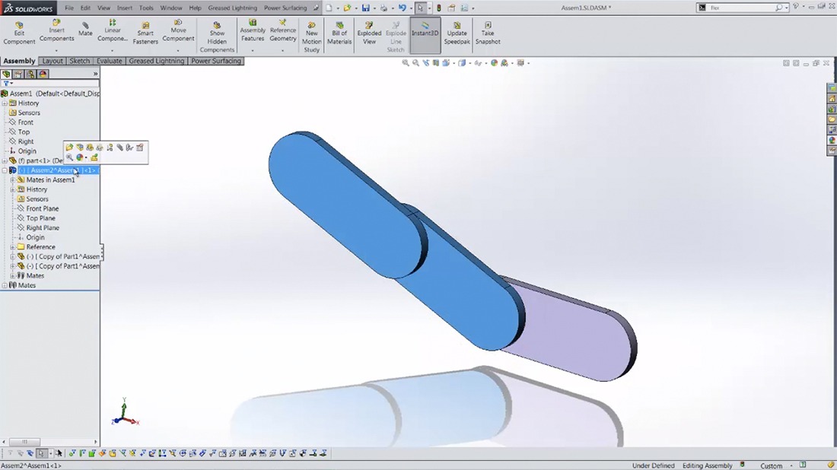Screen dimensions: 837x470
Task: Click the Mate tool in Assembly toolbar
Action: tap(85, 29)
